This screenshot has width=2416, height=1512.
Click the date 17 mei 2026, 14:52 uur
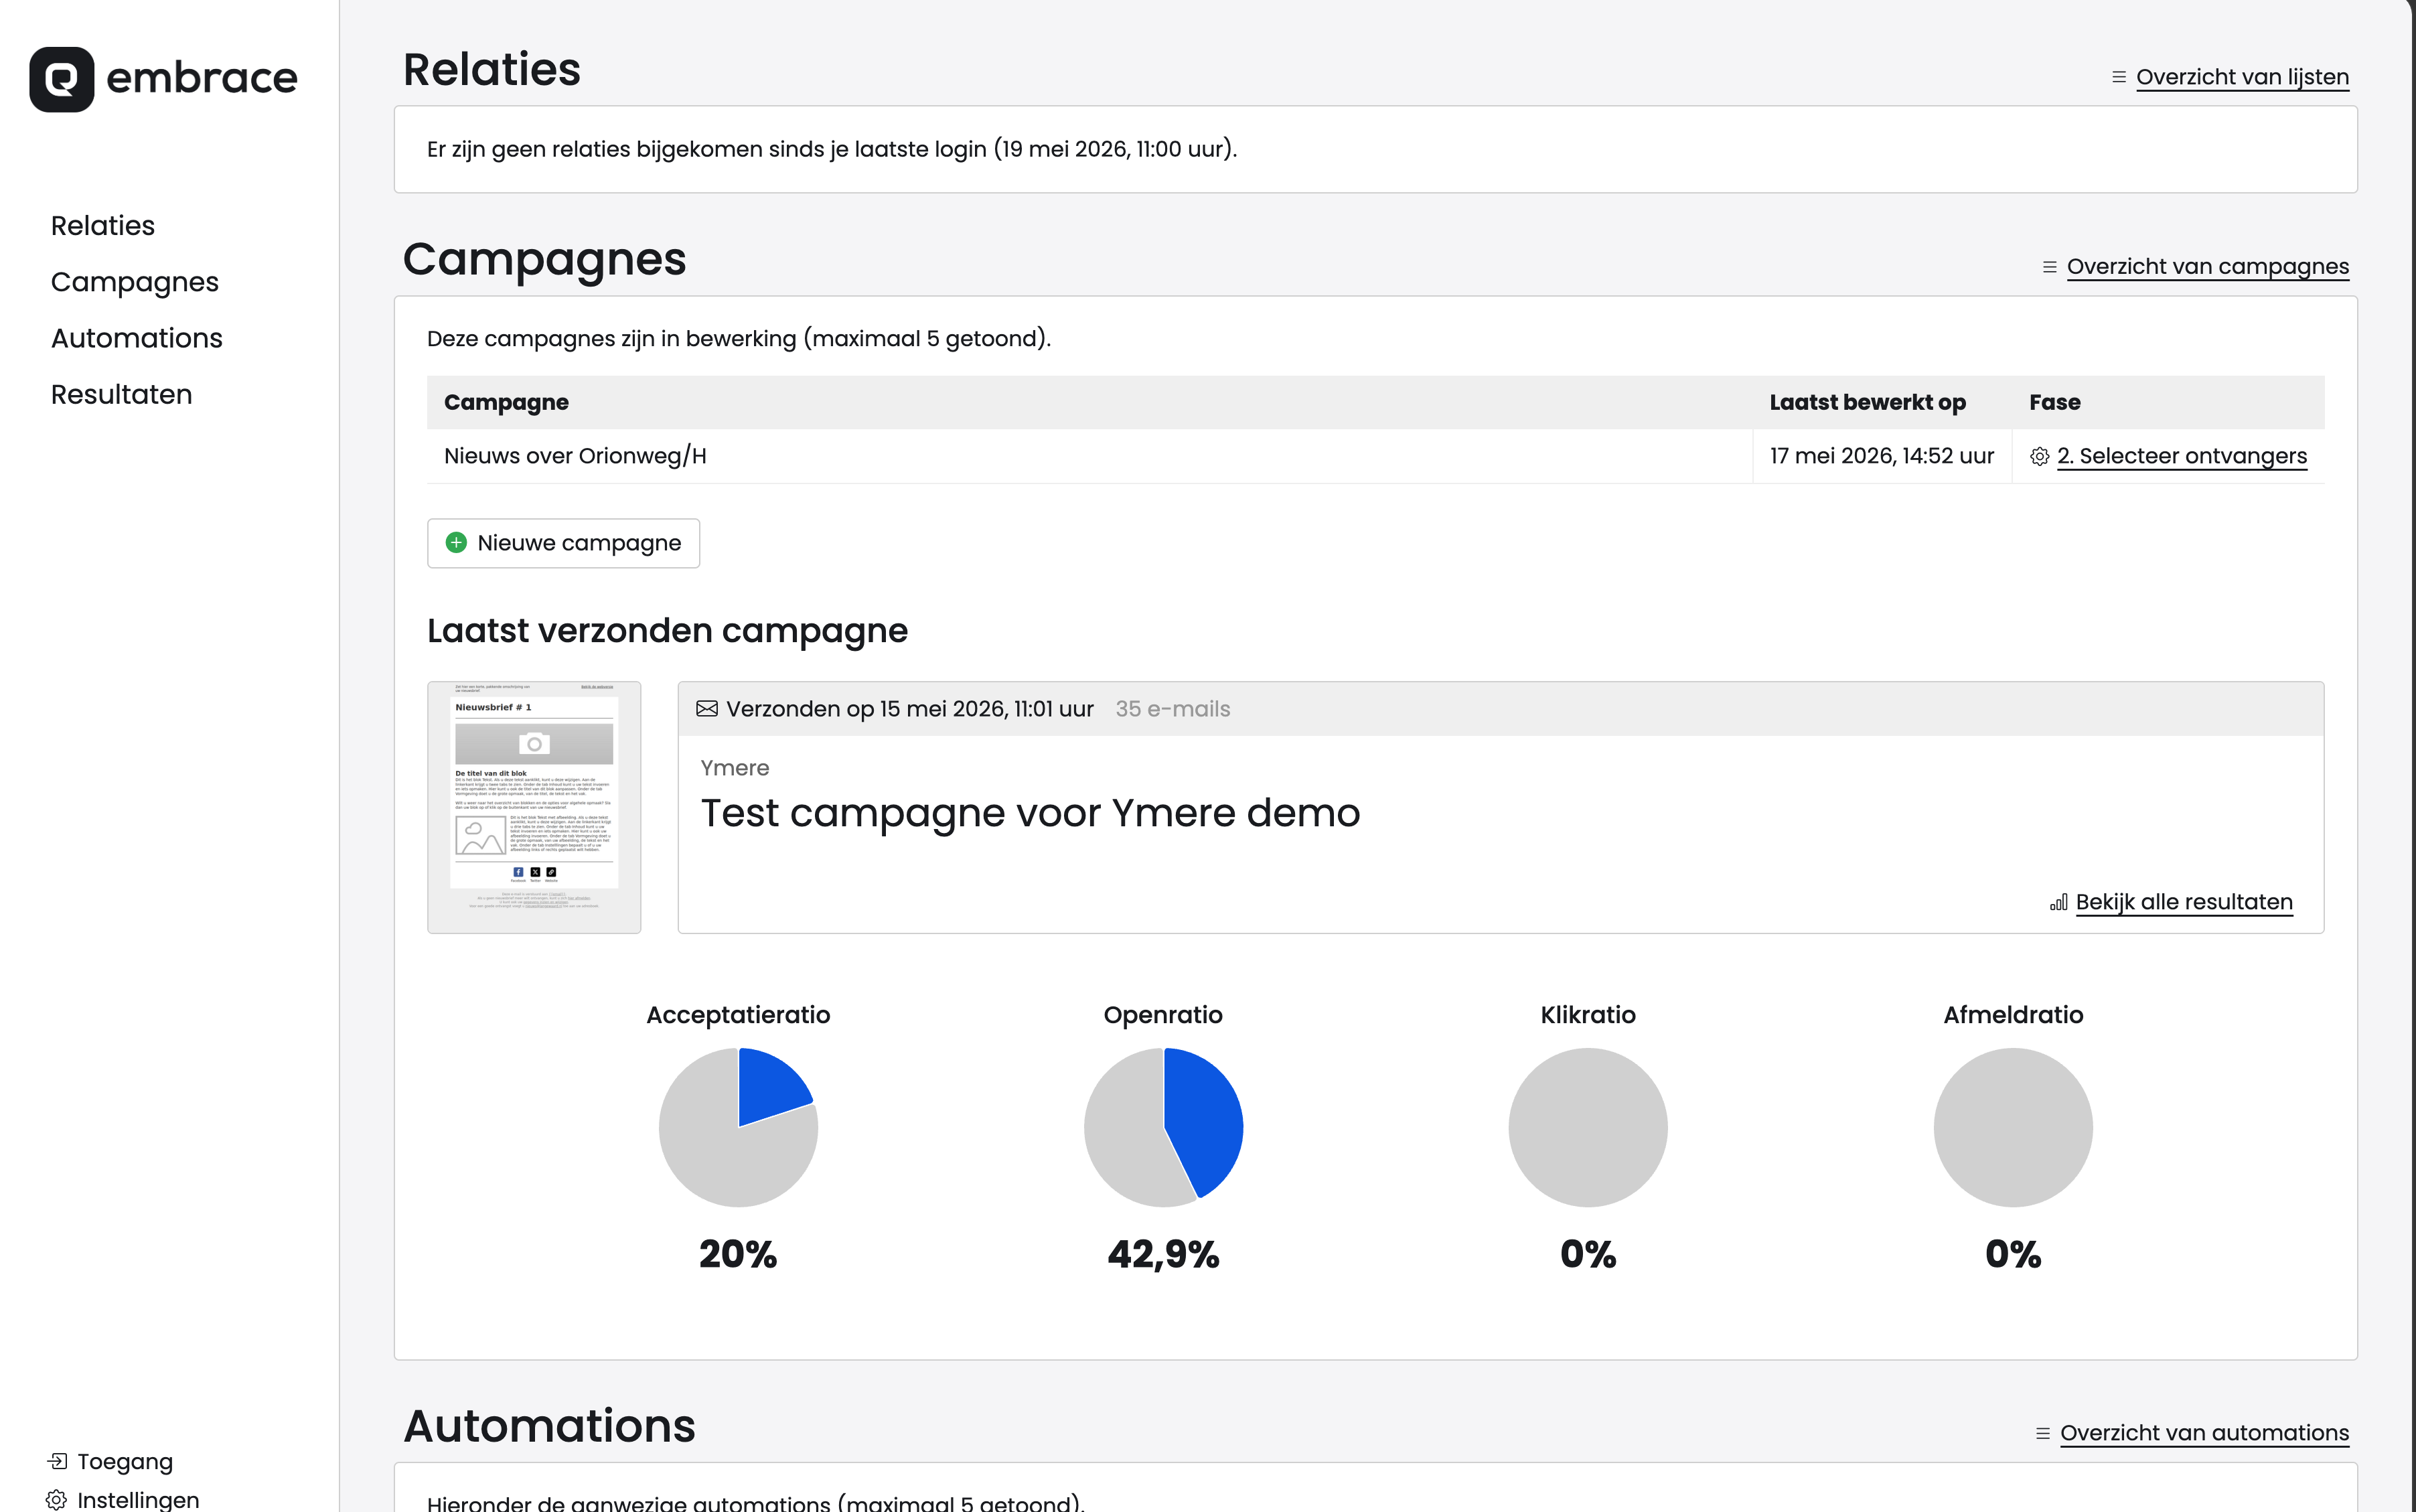pos(1881,456)
